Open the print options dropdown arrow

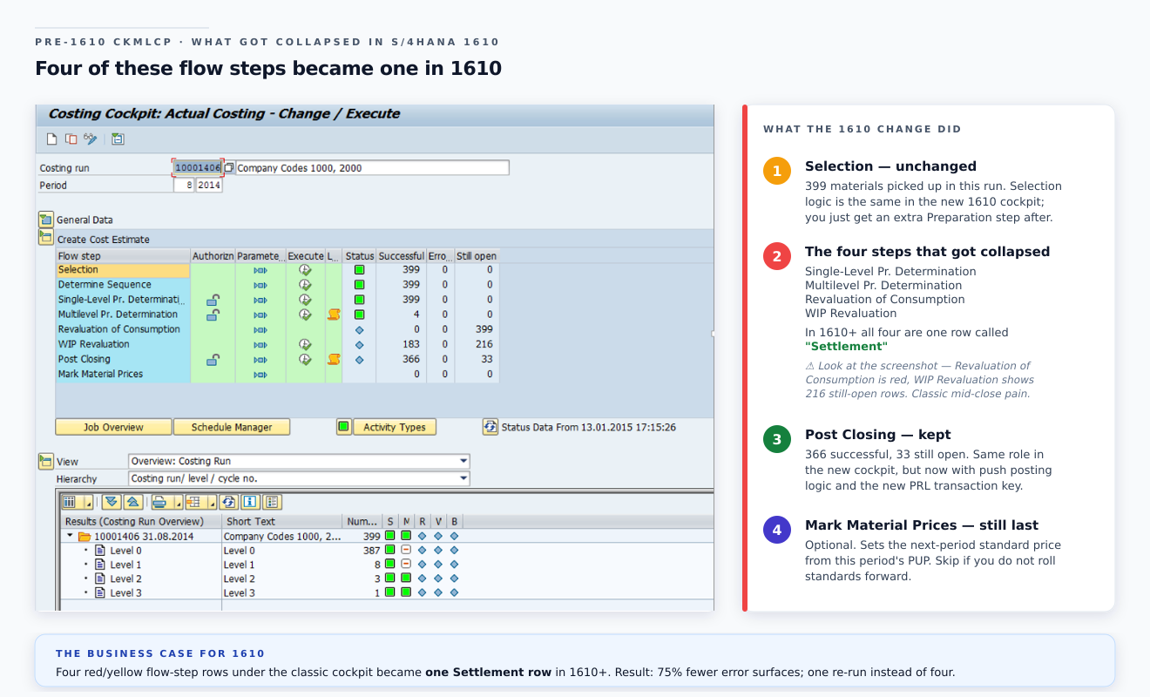178,504
